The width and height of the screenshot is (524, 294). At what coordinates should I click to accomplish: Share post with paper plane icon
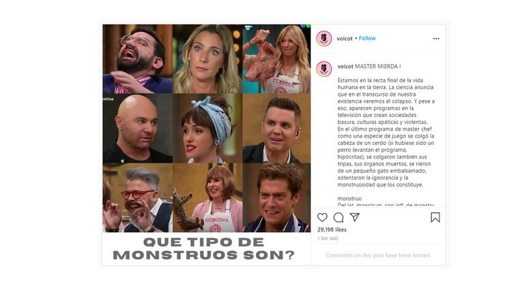pyautogui.click(x=355, y=217)
